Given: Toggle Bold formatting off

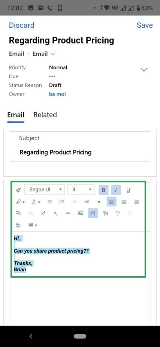Looking at the screenshot, I should coord(103,190).
